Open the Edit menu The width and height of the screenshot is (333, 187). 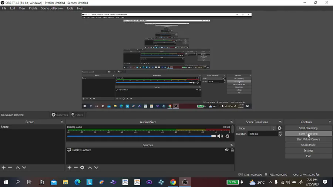(x=13, y=8)
